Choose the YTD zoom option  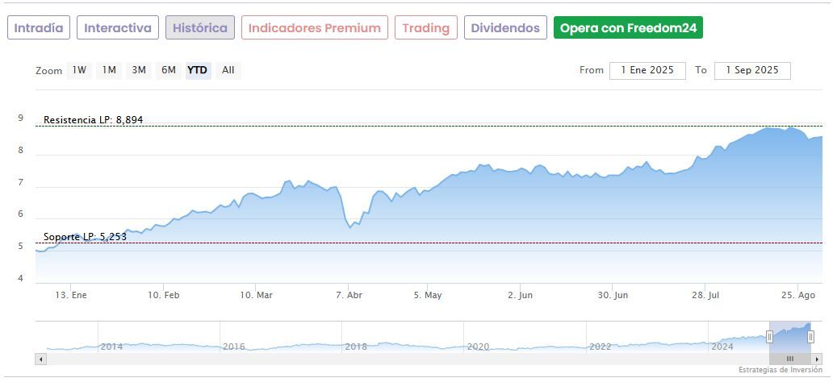198,70
